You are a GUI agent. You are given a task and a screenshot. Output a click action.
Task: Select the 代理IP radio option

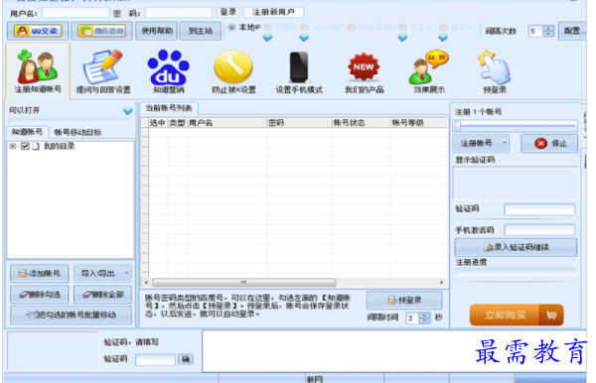(268, 28)
